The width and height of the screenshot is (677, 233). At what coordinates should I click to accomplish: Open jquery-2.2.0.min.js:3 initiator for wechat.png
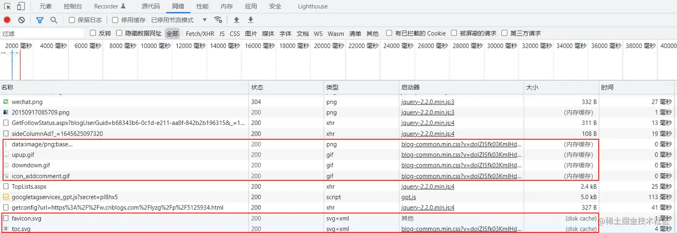428,102
